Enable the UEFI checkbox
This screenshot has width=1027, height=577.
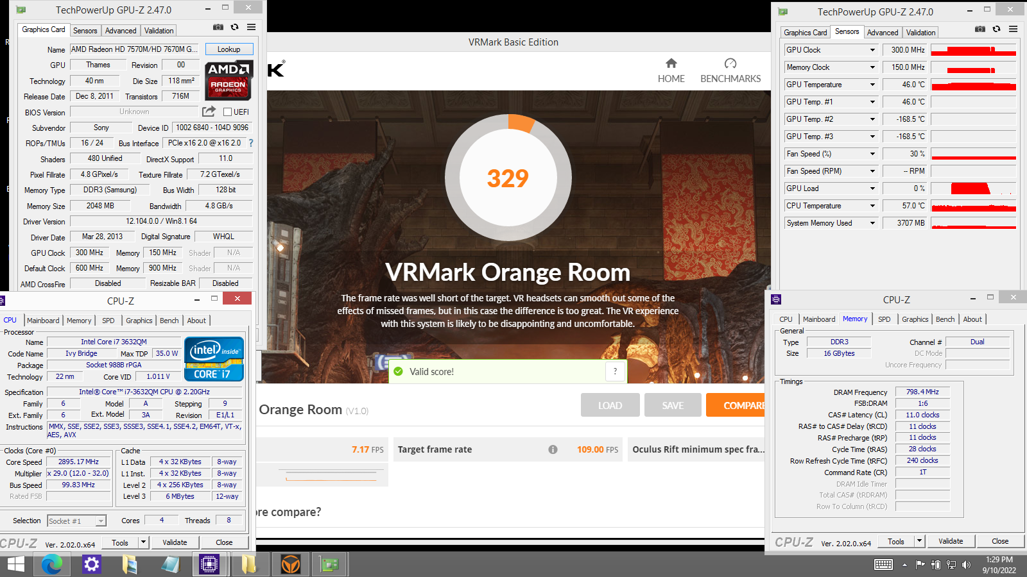tap(227, 112)
